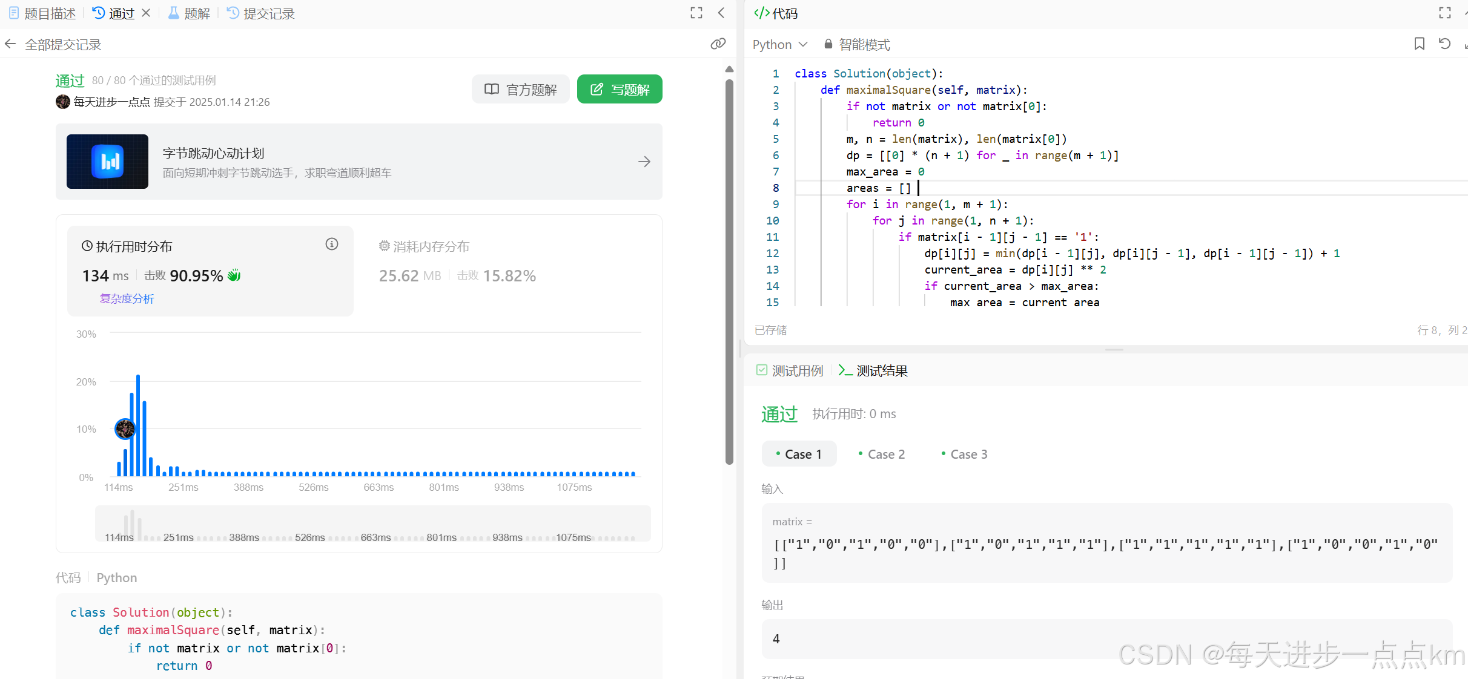1468x679 pixels.
Task: Open the Python language dropdown
Action: coord(780,44)
